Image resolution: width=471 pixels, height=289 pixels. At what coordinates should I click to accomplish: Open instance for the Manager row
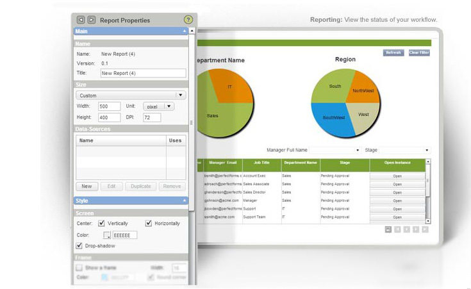397,201
